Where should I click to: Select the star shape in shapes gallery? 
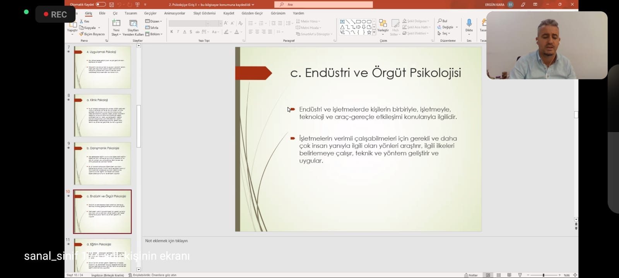(x=369, y=32)
